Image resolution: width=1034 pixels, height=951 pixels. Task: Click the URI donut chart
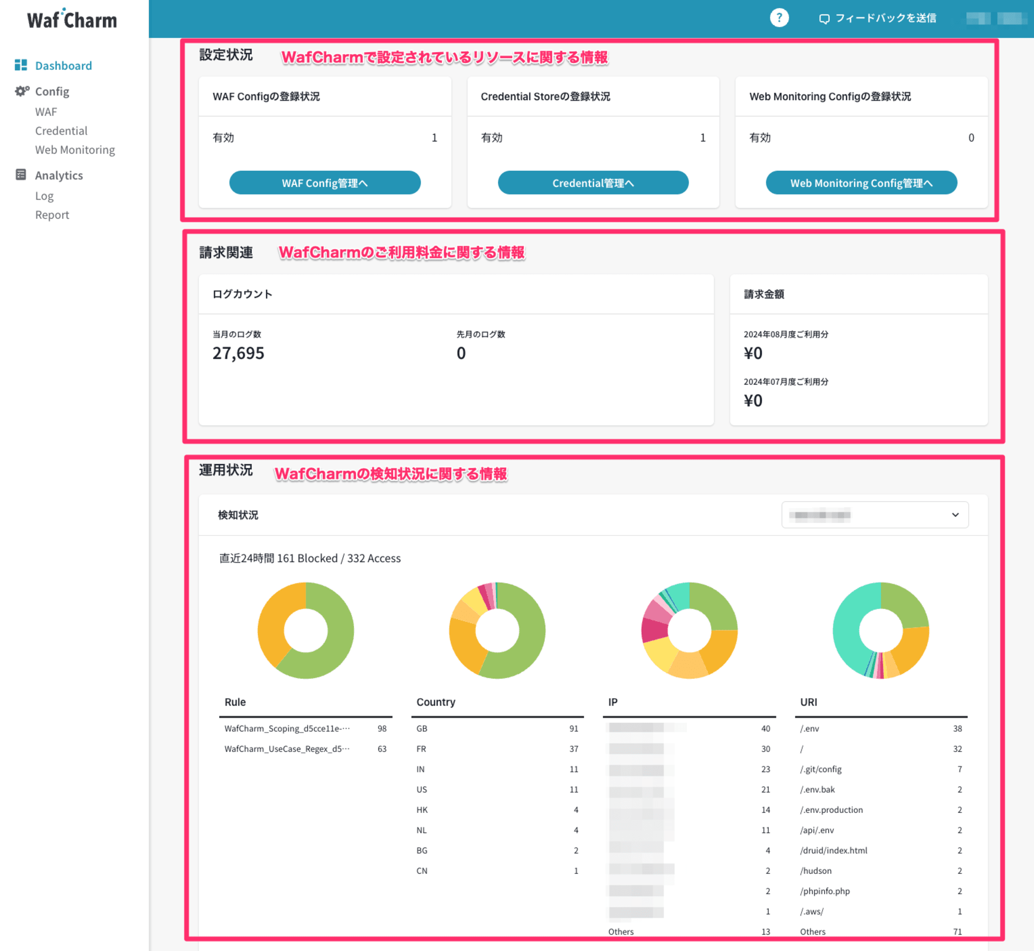(x=880, y=630)
